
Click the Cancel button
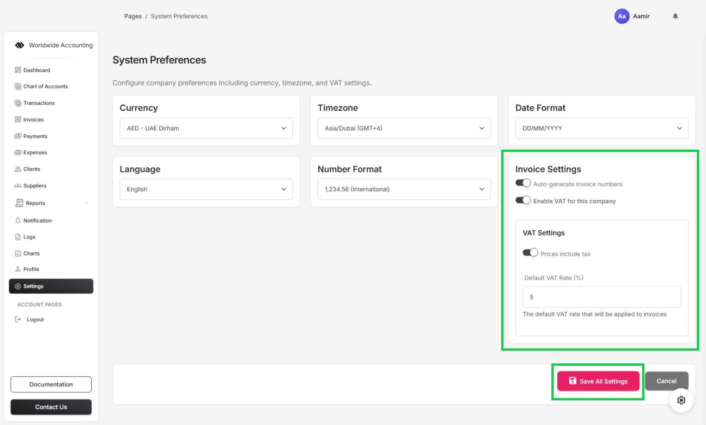click(x=666, y=381)
